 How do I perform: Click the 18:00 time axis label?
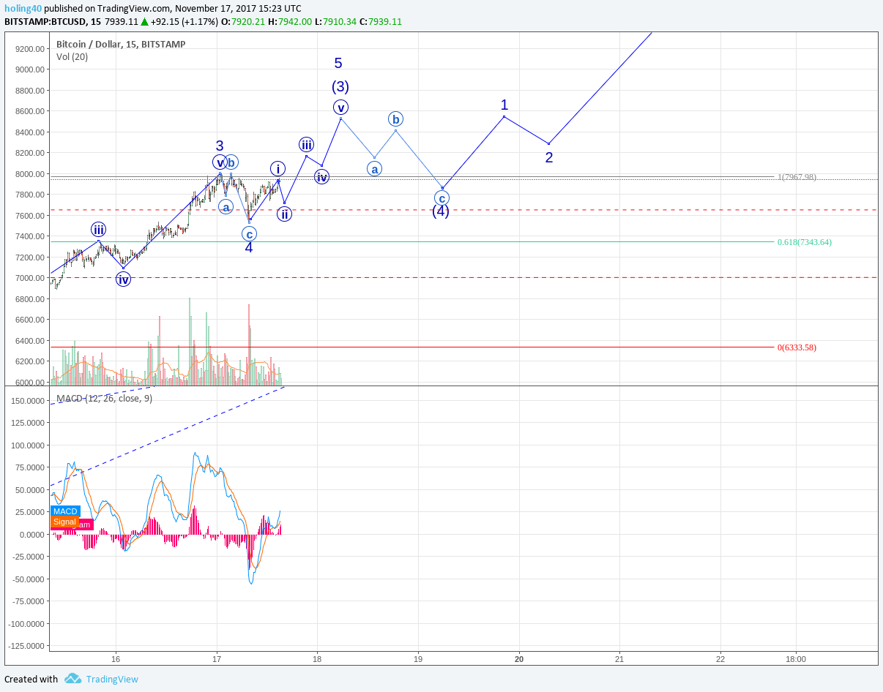click(796, 658)
